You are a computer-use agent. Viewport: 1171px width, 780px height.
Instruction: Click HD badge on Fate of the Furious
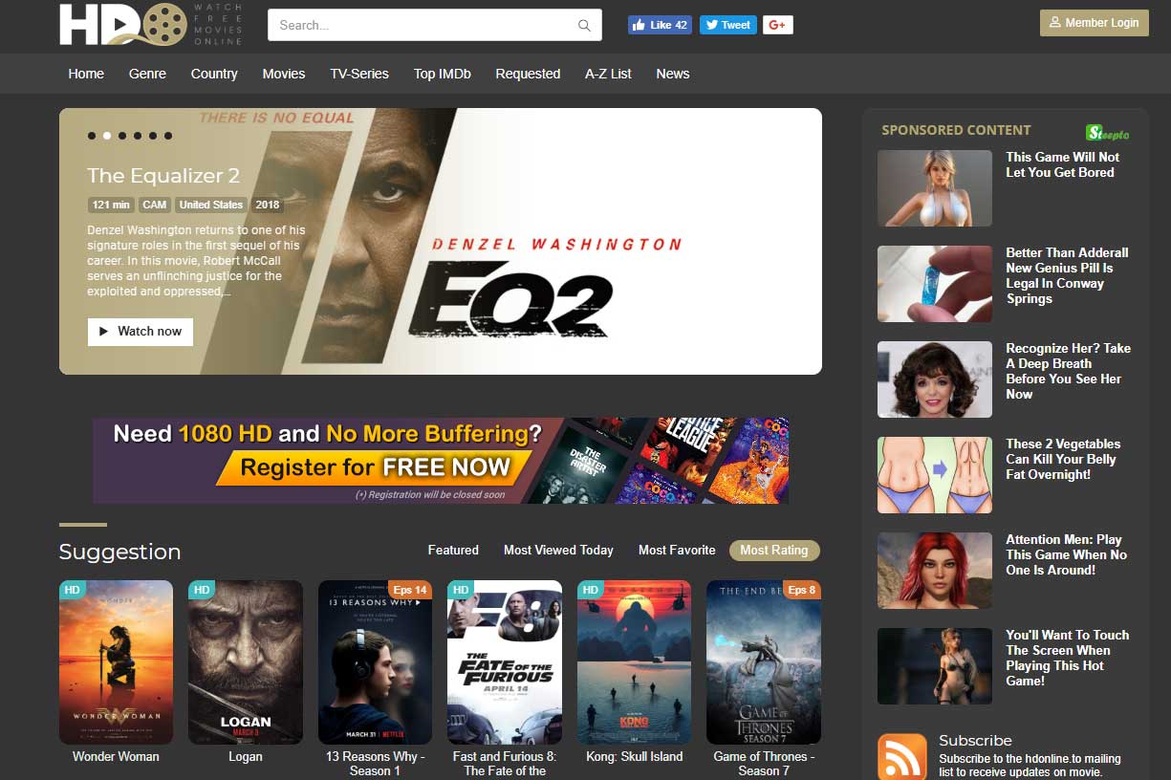tap(460, 590)
